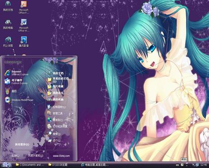Open 我的音乐 folder in Start menu
Viewport: 209px width, 168px height.
(x=56, y=93)
